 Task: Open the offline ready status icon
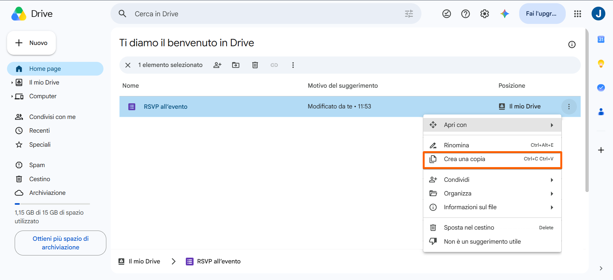(446, 14)
